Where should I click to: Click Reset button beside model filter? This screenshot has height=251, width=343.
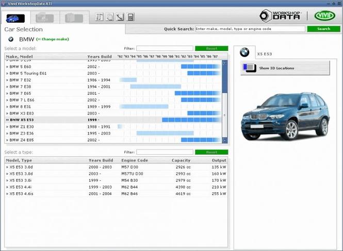pyautogui.click(x=211, y=48)
